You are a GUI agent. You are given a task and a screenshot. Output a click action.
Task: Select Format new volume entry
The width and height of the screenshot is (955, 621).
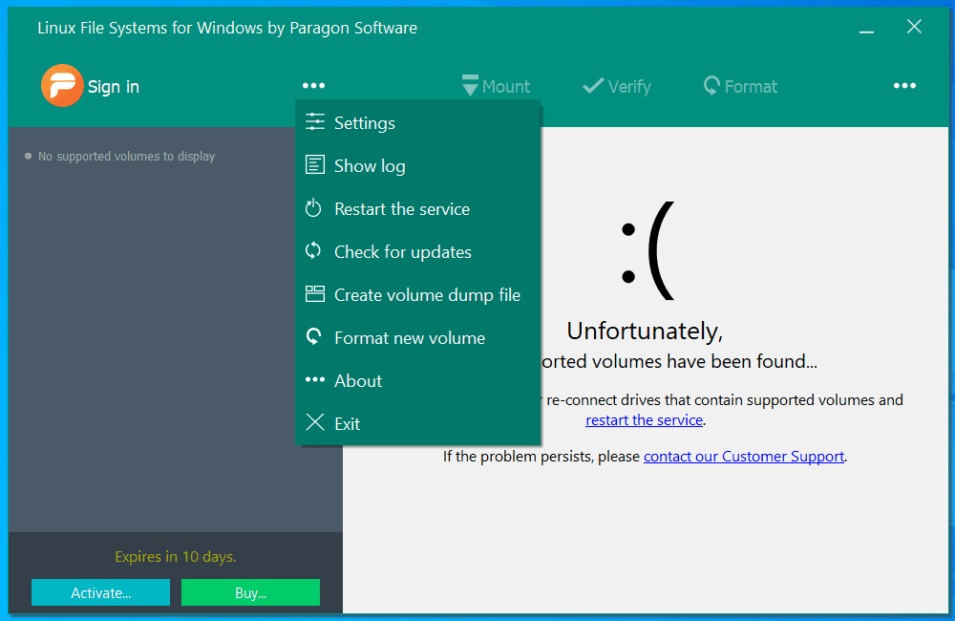[x=418, y=337]
